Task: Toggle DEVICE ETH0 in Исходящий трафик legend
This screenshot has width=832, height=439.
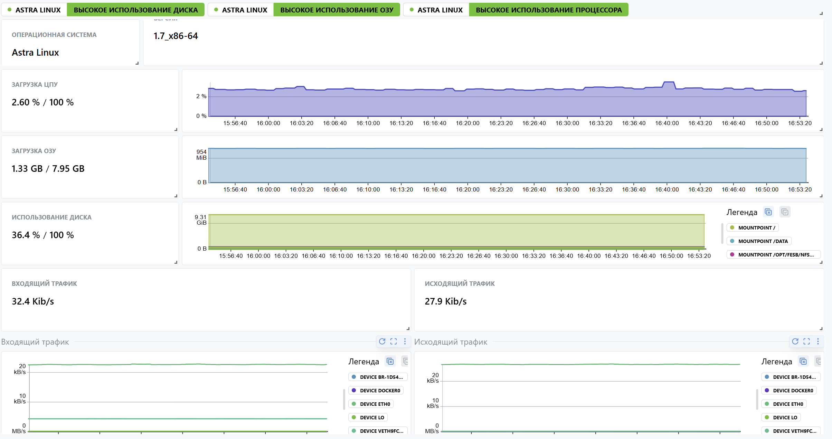Action: (784, 404)
